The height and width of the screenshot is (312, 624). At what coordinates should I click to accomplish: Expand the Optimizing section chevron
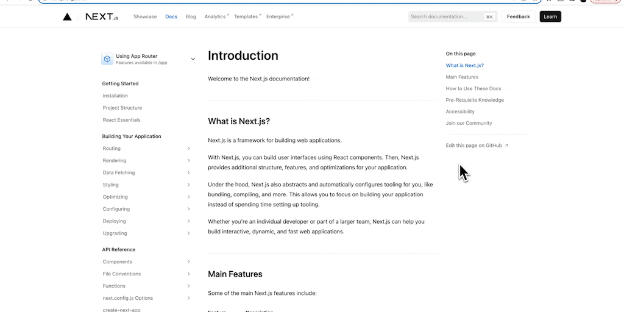coord(188,197)
